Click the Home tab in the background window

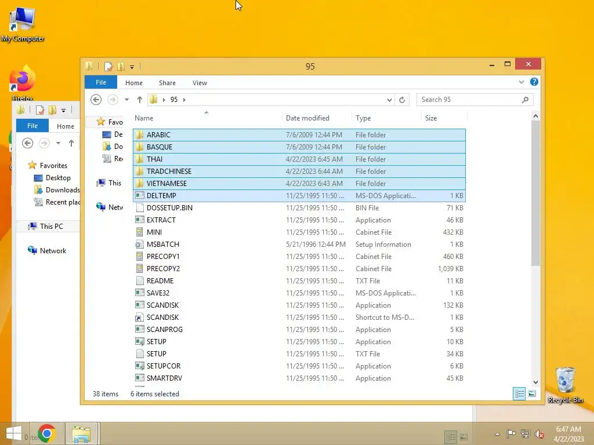[65, 126]
